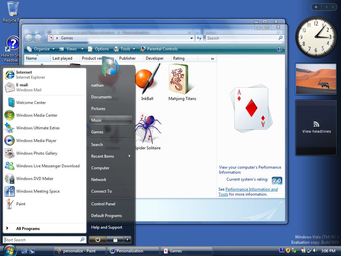Open Games from the Start menu

[111, 132]
